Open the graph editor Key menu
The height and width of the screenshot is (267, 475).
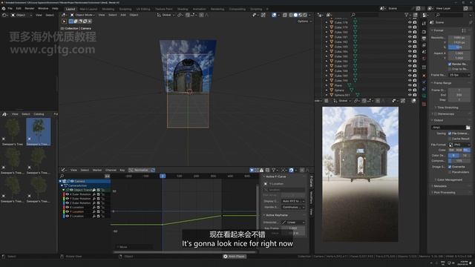[x=122, y=170]
